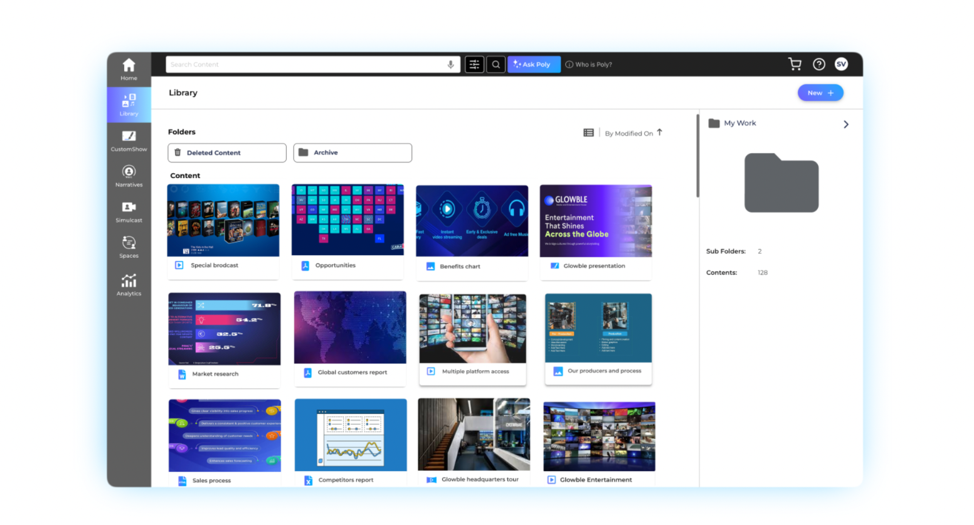Open the Benefits chart thumbnail

coord(472,221)
